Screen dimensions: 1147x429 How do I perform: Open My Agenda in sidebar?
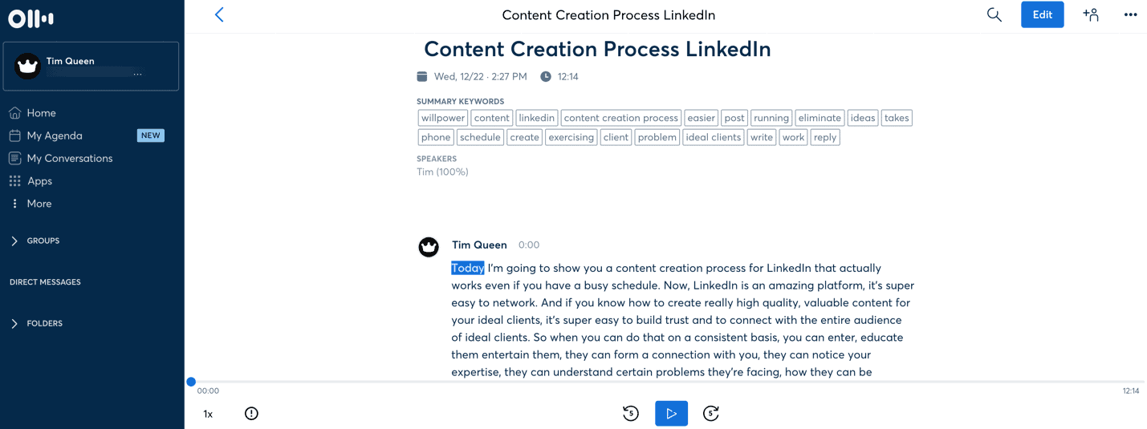click(54, 136)
